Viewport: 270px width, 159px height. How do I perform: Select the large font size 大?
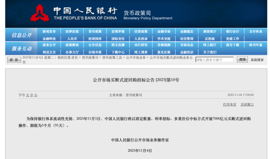tap(28, 95)
